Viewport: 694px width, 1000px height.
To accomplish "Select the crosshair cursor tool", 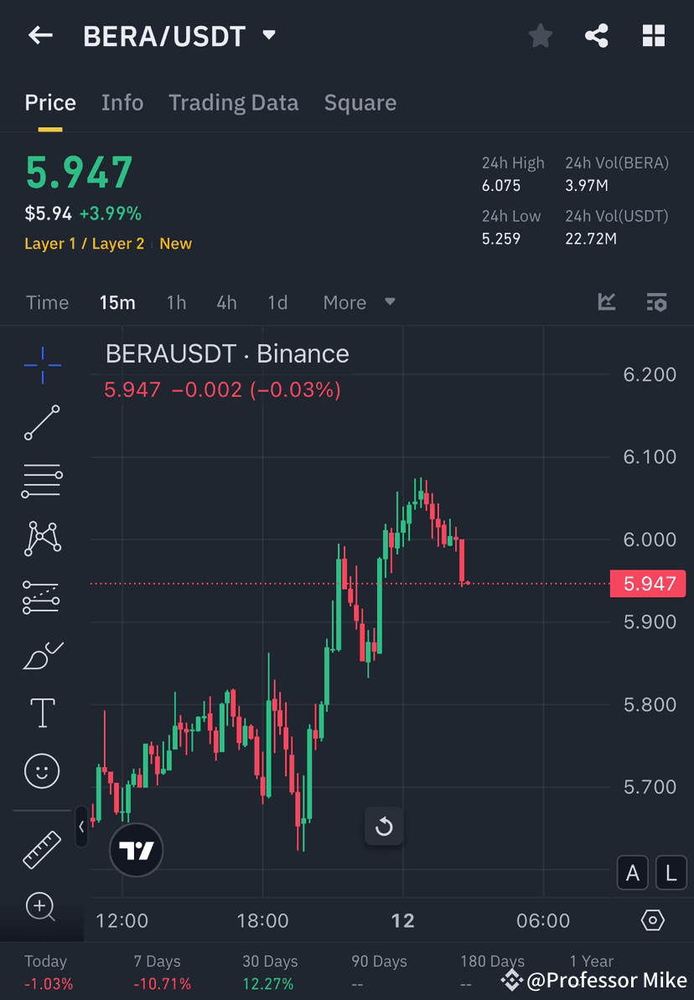I will coord(43,365).
